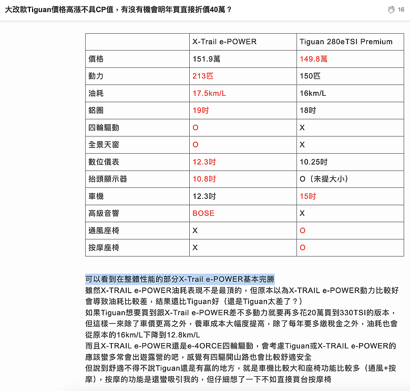Click the line starting 但這樣一來除了車價更高
The width and height of the screenshot is (410, 391).
tap(241, 324)
